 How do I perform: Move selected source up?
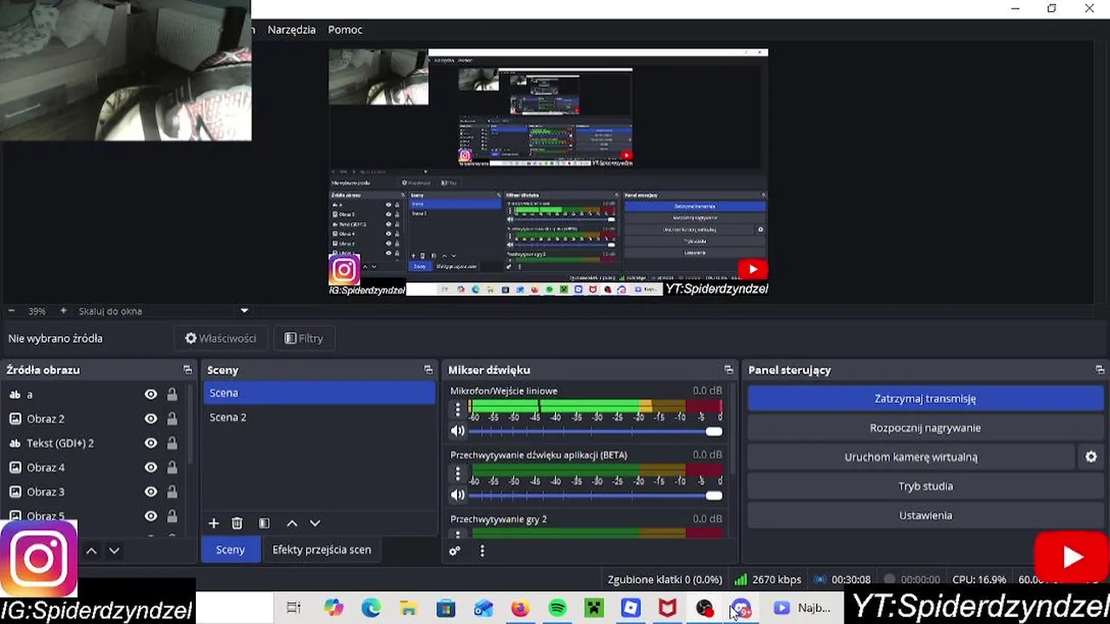click(x=91, y=550)
